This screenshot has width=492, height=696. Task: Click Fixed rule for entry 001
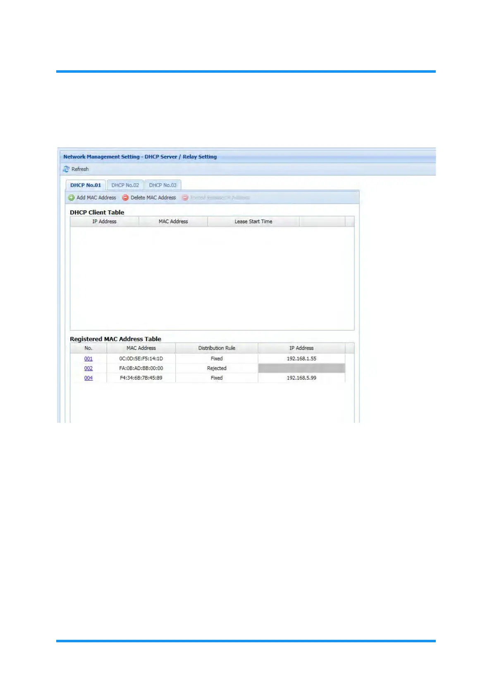click(217, 359)
